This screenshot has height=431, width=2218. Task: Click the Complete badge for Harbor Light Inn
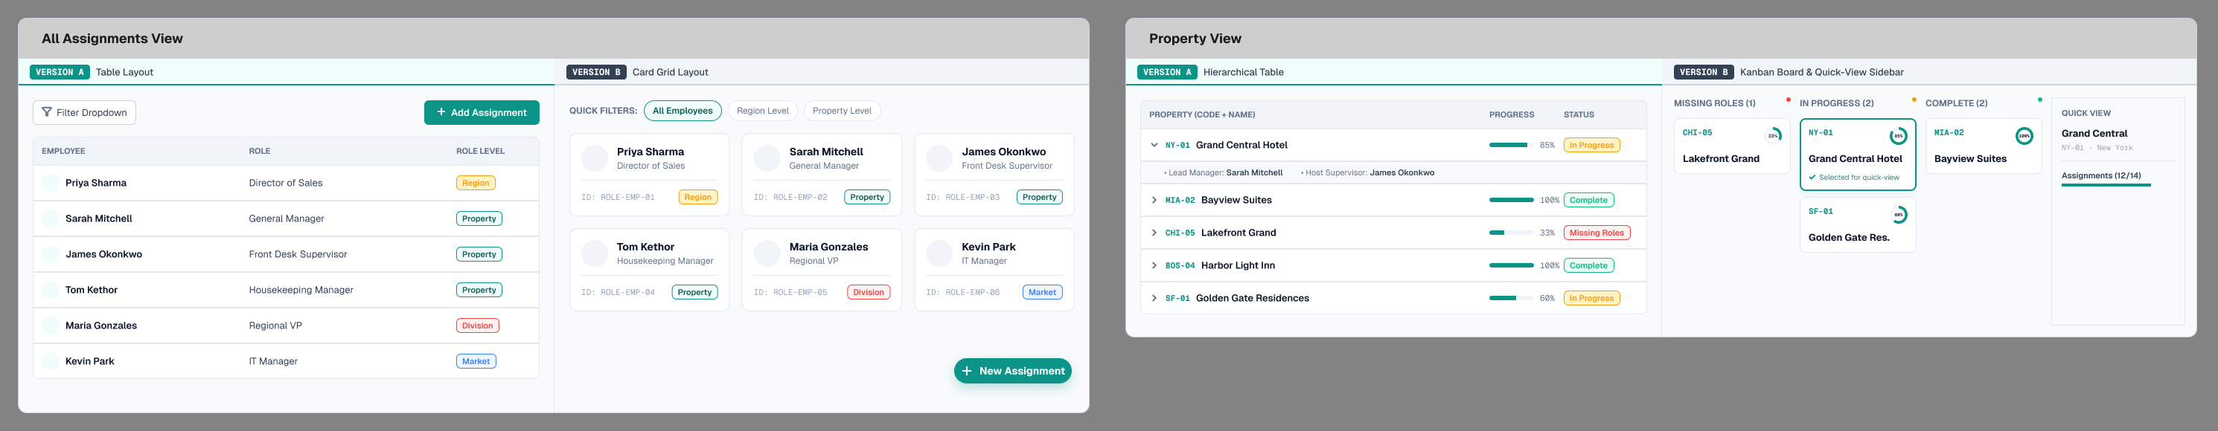(x=1588, y=266)
